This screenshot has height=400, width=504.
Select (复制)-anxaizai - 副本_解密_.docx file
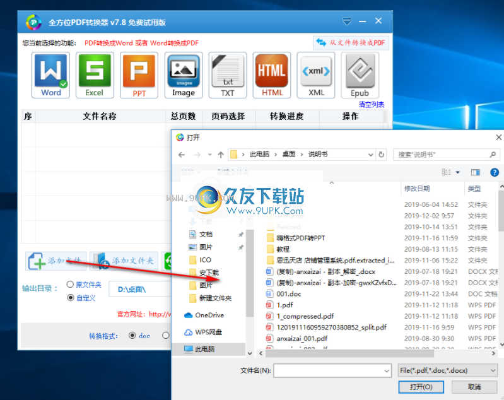(x=325, y=272)
